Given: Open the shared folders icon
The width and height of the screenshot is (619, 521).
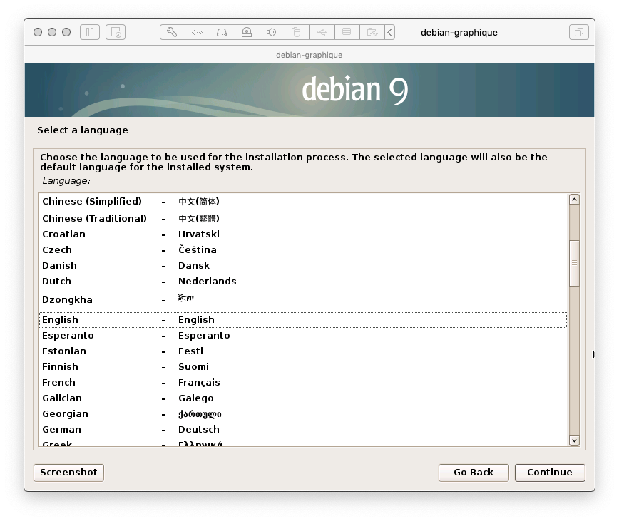Looking at the screenshot, I should point(372,32).
